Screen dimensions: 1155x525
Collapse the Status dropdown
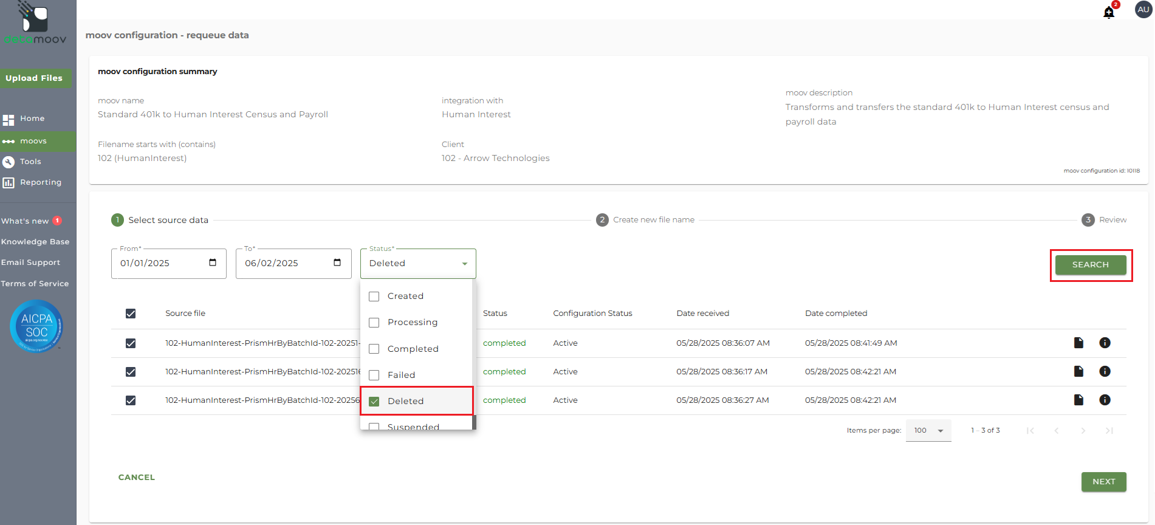[464, 264]
